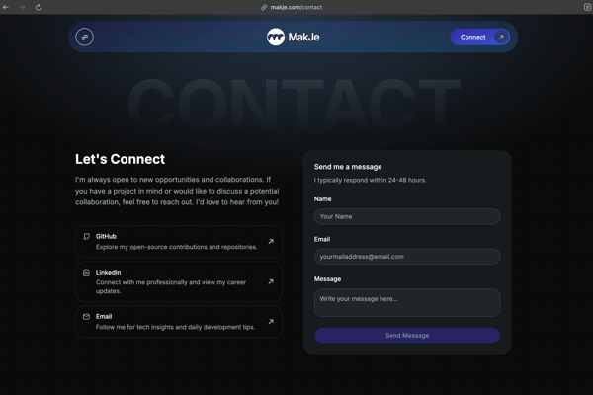This screenshot has width=593, height=395.
Task: Select the makje.com/contact address bar
Action: [296, 7]
